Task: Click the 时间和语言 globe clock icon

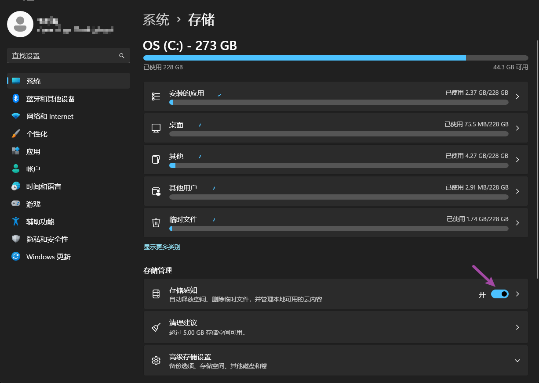Action: 16,186
